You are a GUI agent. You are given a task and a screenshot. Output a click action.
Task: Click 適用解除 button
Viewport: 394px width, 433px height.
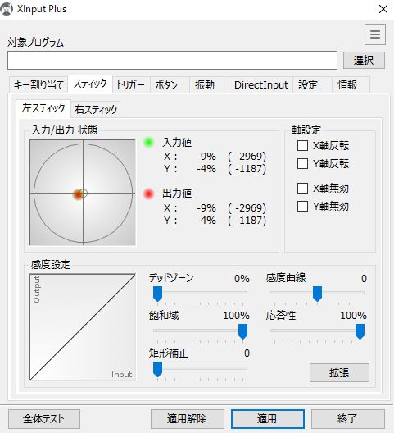(188, 418)
